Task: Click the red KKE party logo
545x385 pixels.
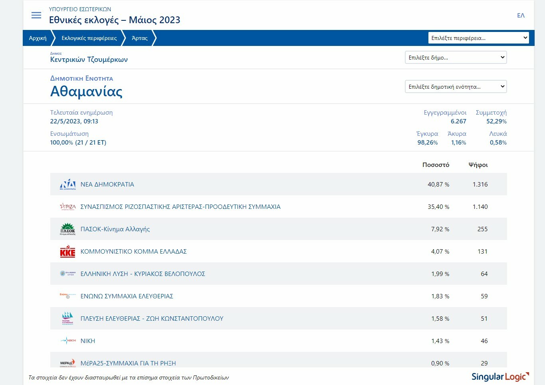Action: [67, 252]
